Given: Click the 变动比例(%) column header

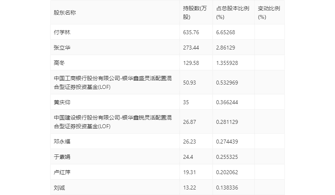Looking at the screenshot, I should [269, 13].
